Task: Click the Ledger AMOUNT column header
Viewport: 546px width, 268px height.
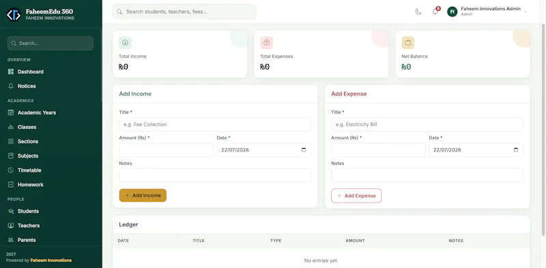Action: coord(355,241)
